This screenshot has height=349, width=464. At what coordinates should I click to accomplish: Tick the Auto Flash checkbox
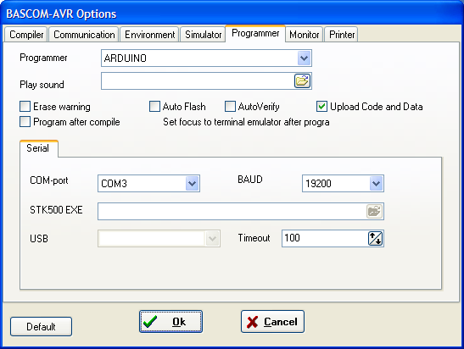click(154, 107)
